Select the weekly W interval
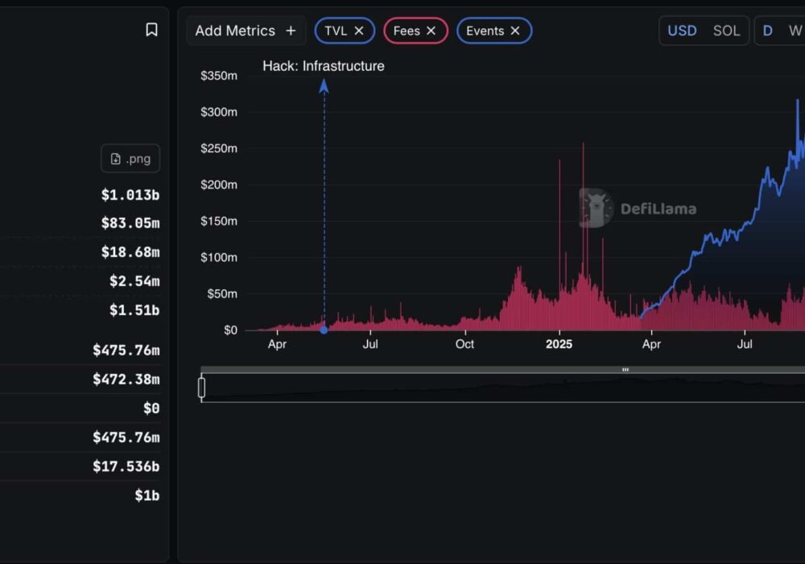Viewport: 805px width, 564px height. [795, 31]
